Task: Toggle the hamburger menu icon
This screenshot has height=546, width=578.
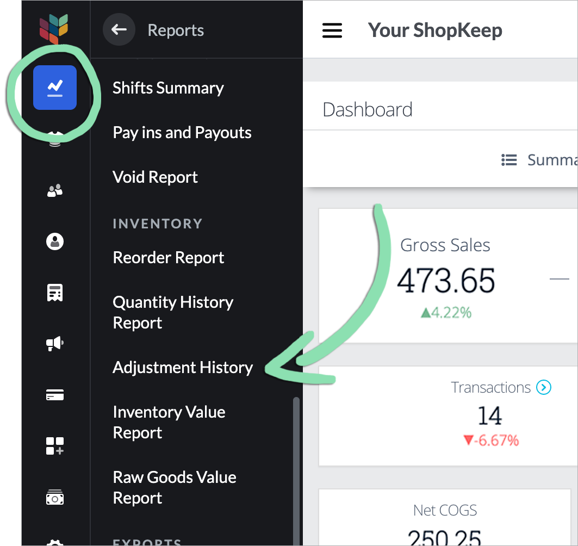Action: pyautogui.click(x=332, y=30)
